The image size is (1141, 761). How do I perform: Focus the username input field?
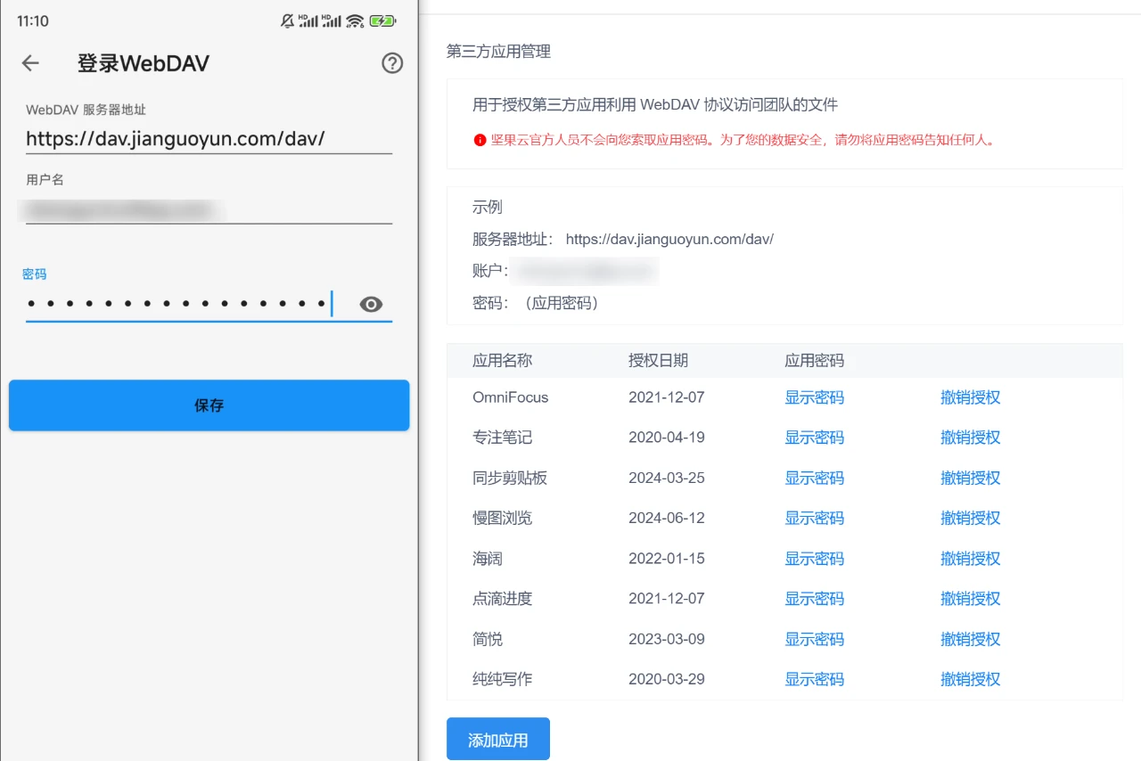tap(209, 210)
